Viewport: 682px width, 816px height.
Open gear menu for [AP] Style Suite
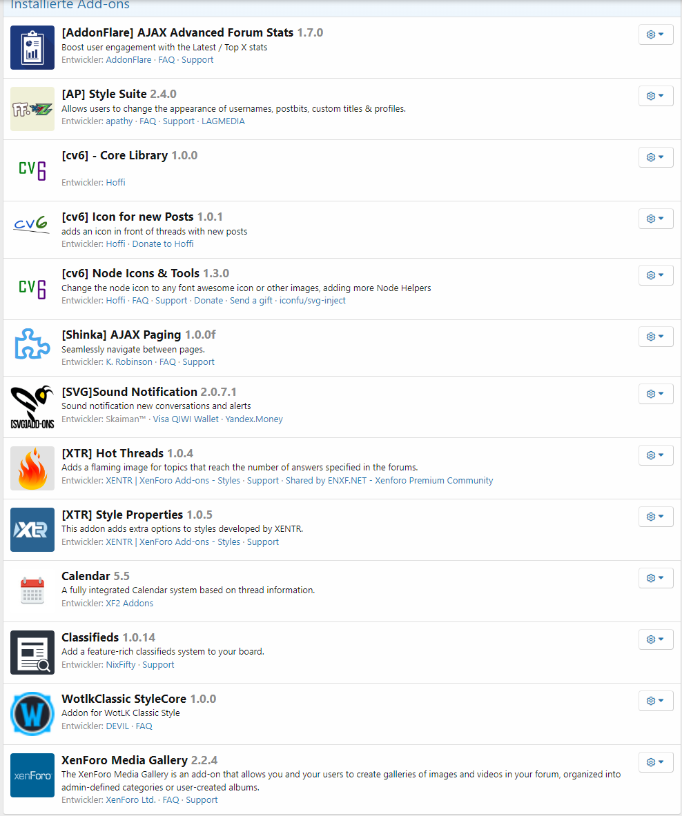click(656, 96)
